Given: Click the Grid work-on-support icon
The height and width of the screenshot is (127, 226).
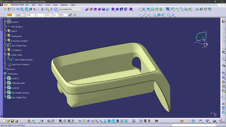Looking at the screenshot, I should pyautogui.click(x=22, y=9).
